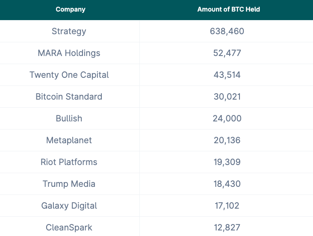Select the Metaplanet company cell

coord(69,140)
